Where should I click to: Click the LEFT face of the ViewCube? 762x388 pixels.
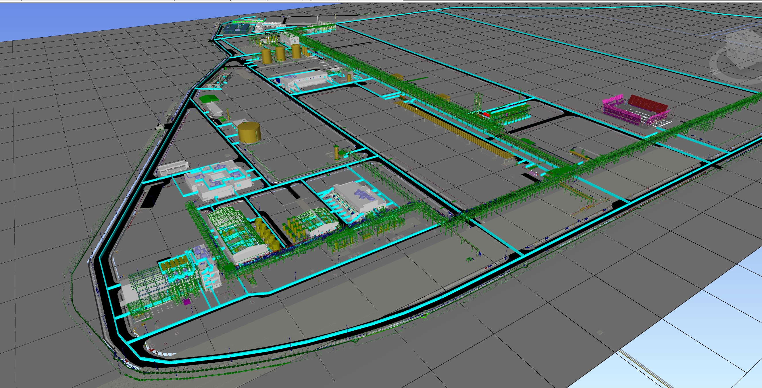(751, 54)
